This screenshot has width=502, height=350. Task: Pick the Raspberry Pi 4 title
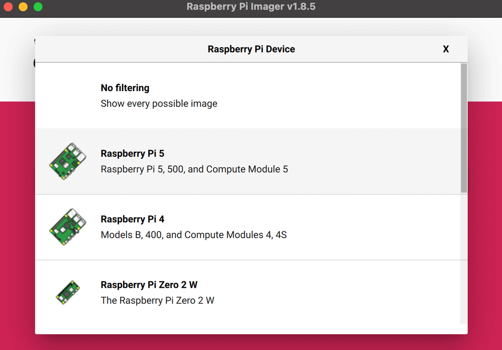pos(132,219)
